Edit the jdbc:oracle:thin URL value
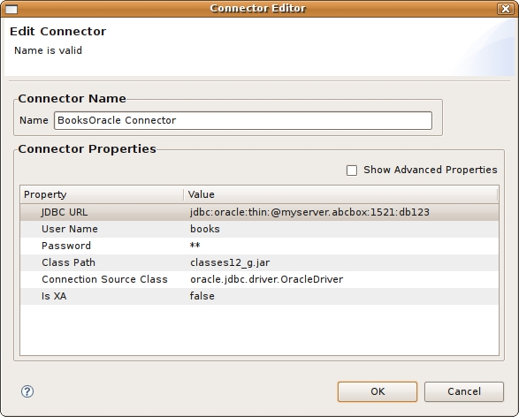Image resolution: width=519 pixels, height=417 pixels. pos(309,212)
